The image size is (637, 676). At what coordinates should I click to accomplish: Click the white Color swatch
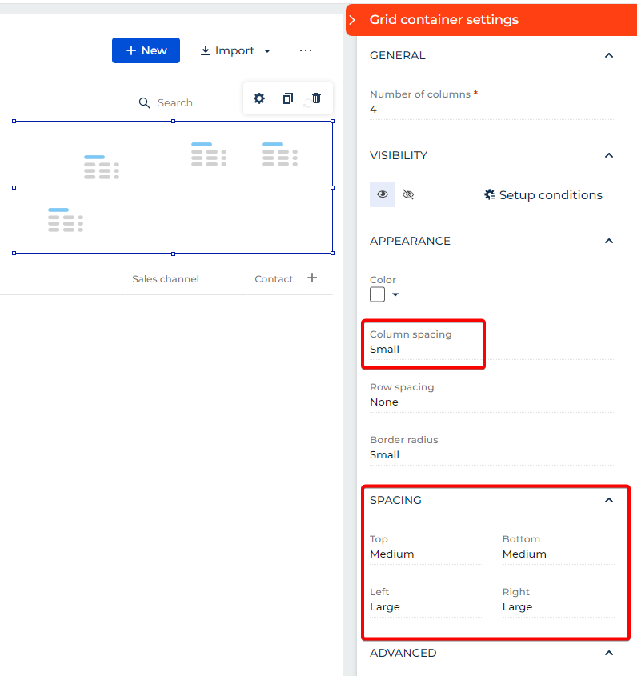377,294
